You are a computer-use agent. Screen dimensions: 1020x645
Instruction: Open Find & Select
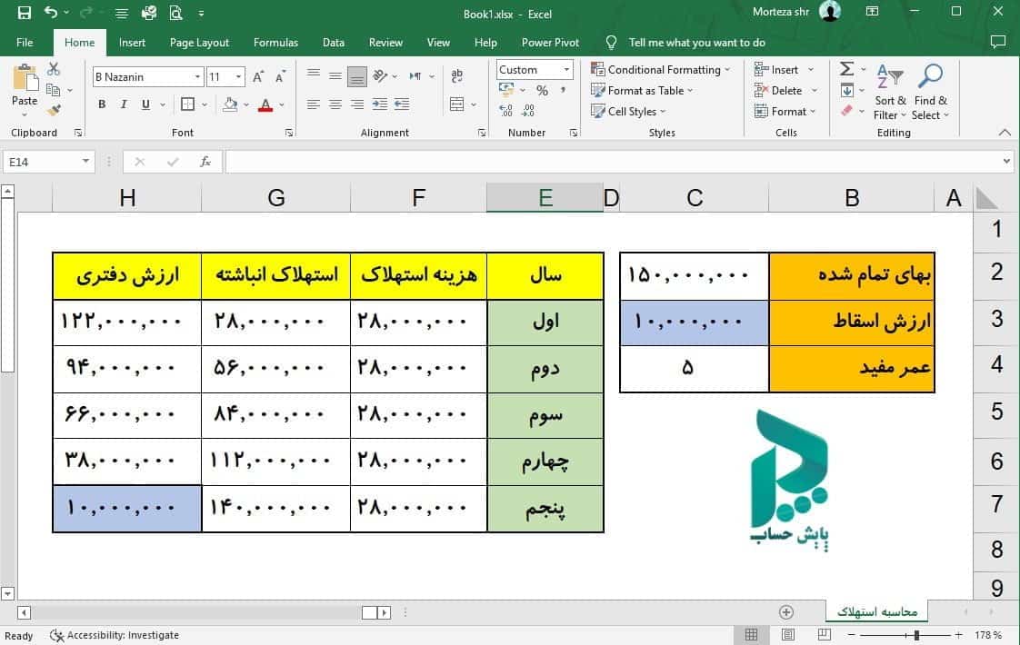pyautogui.click(x=930, y=92)
